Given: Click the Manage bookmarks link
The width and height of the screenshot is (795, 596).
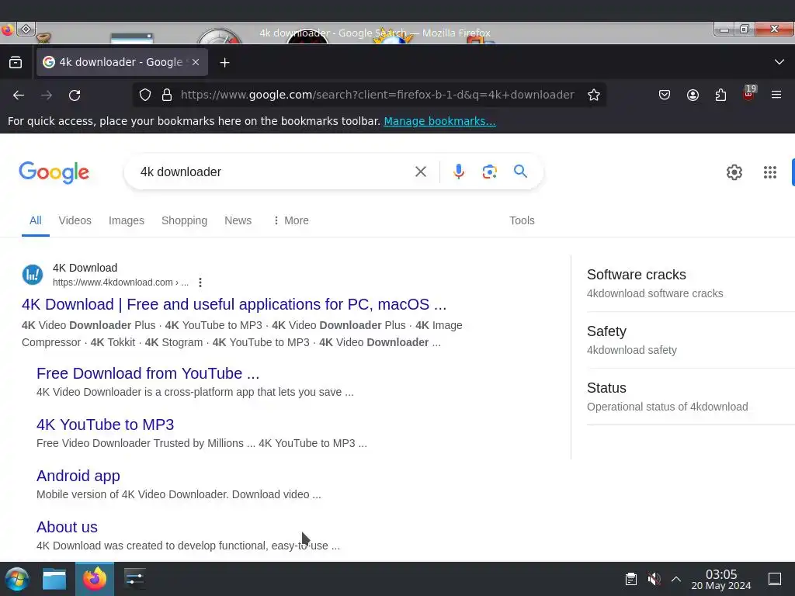Looking at the screenshot, I should pyautogui.click(x=439, y=121).
